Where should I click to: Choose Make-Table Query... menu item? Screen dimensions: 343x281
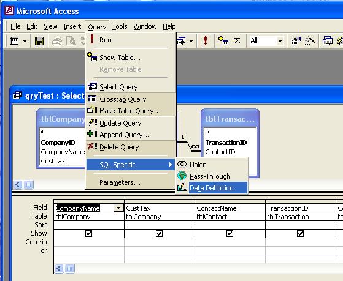coord(131,111)
